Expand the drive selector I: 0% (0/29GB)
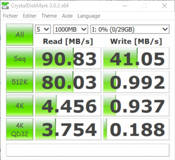The height and width of the screenshot is (160, 175). pyautogui.click(x=130, y=29)
